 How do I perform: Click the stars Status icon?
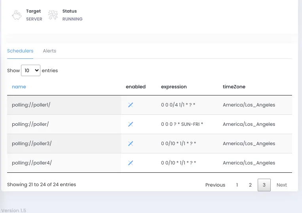point(53,15)
